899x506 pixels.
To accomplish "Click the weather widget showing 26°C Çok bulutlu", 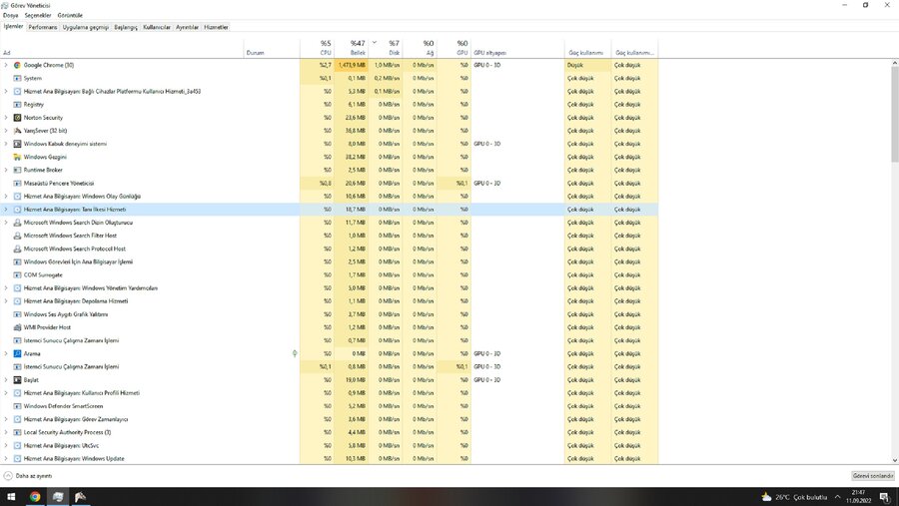I will click(794, 497).
